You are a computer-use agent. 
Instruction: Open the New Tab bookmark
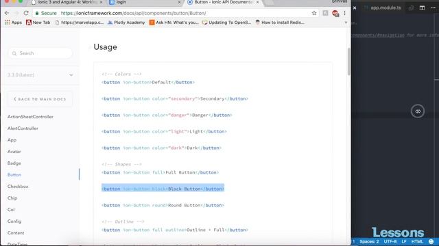point(38,23)
